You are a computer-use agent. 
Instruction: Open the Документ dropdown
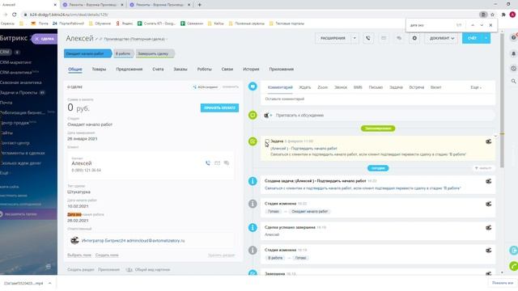(441, 38)
